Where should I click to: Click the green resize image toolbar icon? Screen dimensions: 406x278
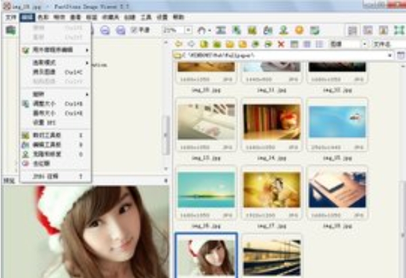(236, 30)
